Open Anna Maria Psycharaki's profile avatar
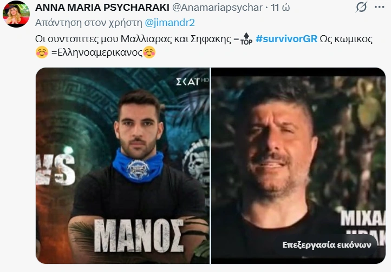The height and width of the screenshot is (272, 391). click(x=16, y=14)
